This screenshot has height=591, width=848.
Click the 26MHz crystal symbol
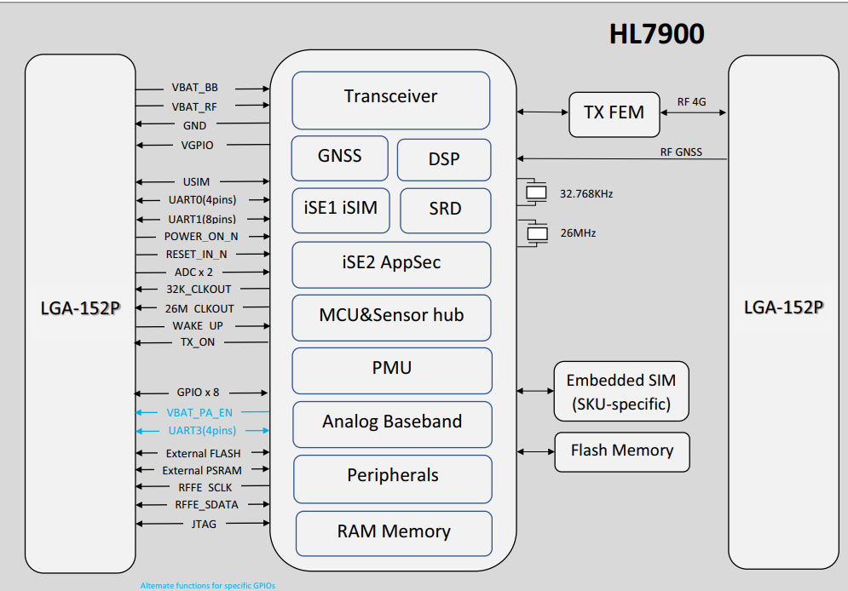[536, 233]
